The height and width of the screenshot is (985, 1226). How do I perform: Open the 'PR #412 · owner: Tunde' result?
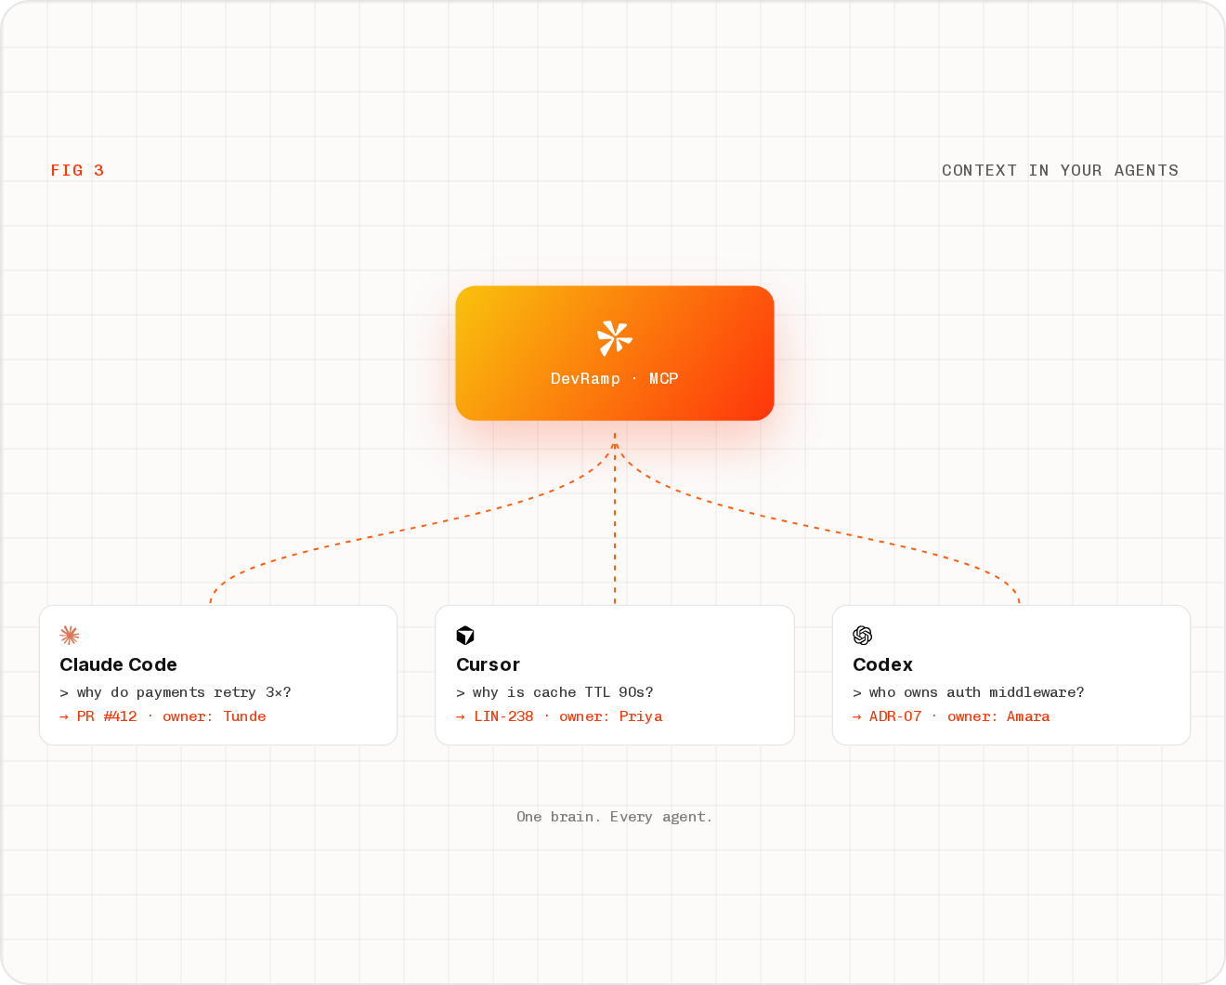(163, 716)
